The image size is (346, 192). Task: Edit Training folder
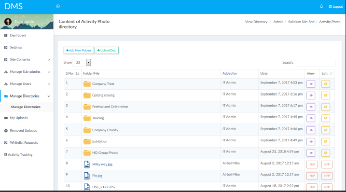(325, 118)
